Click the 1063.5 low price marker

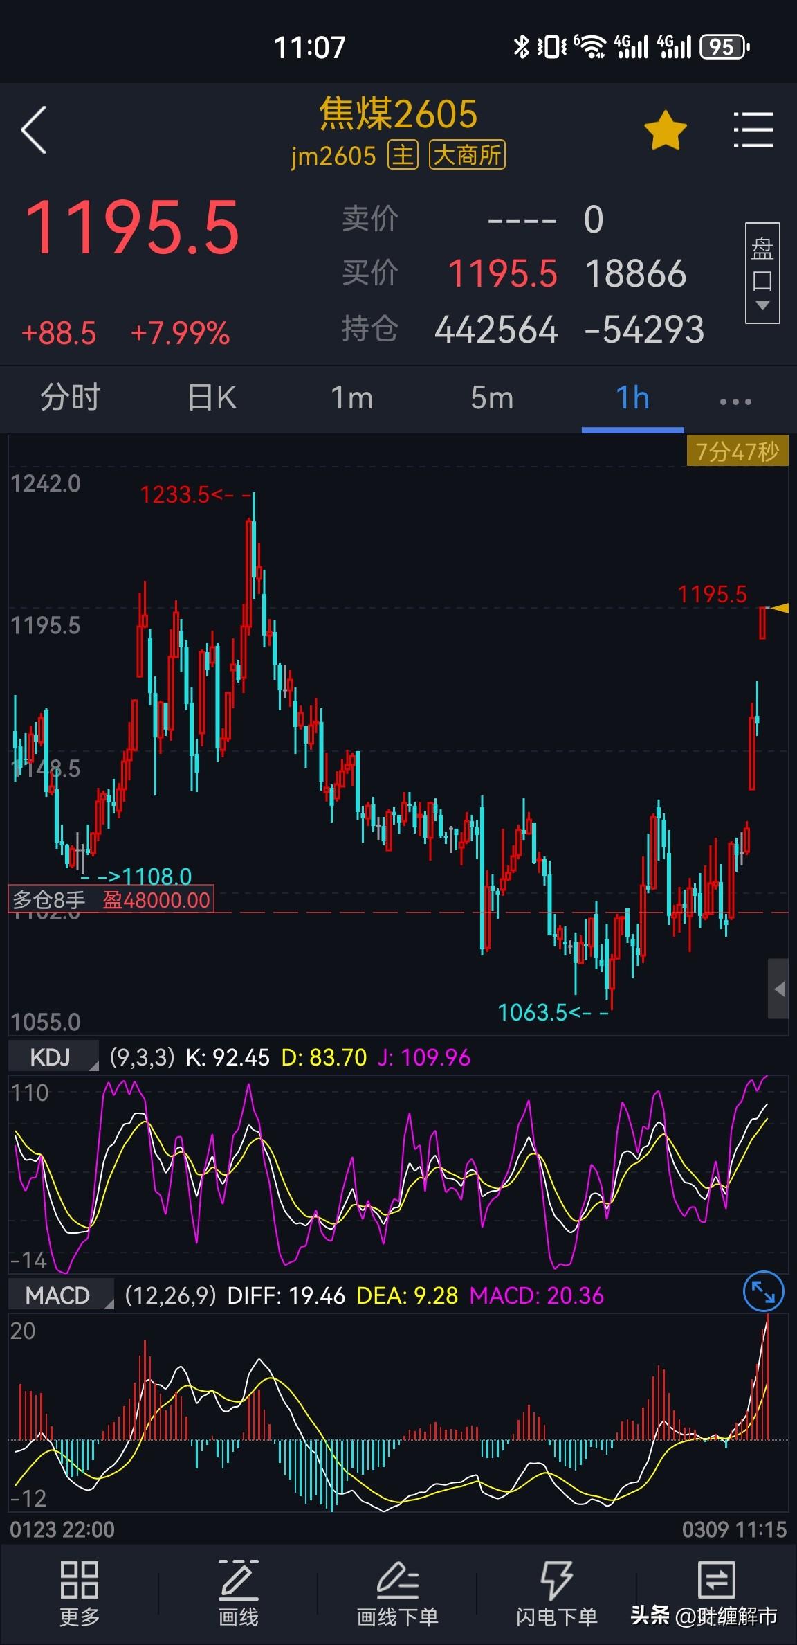coord(533,1012)
